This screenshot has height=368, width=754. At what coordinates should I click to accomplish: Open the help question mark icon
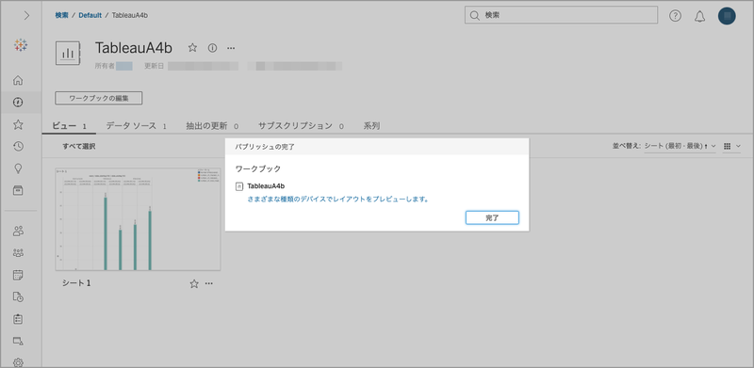point(675,16)
